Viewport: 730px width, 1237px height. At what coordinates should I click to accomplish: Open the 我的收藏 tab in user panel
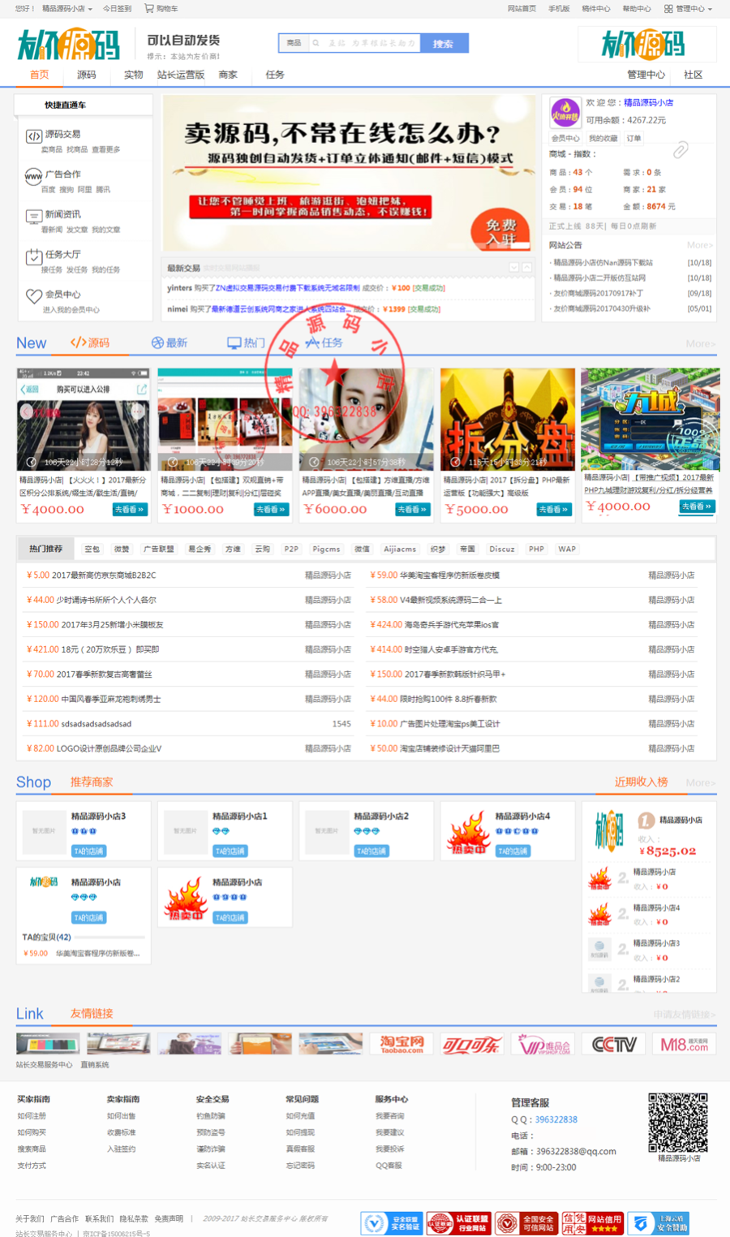603,138
